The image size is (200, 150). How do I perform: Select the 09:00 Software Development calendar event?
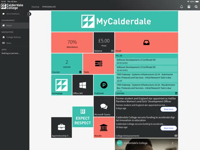[146, 62]
